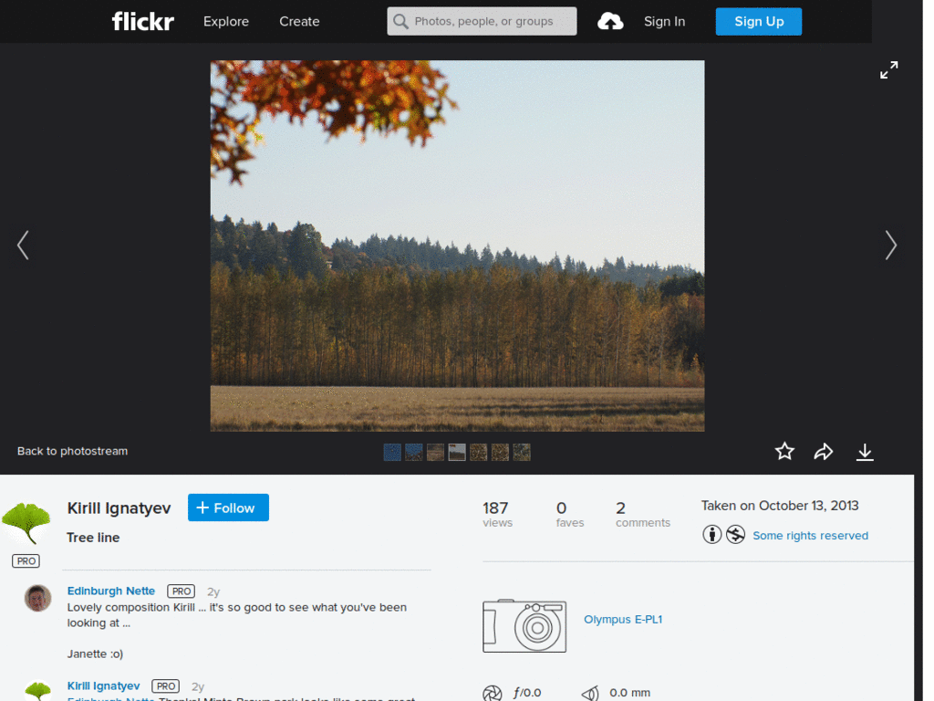Select the second filmstrip thumbnail

[413, 453]
